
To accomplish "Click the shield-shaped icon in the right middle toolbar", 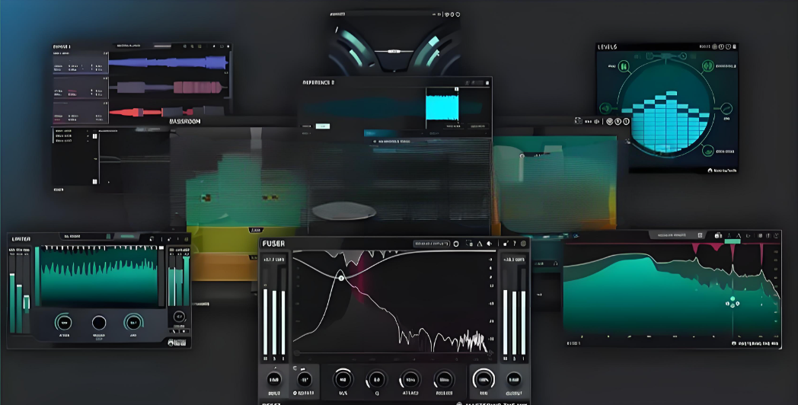I will point(610,121).
